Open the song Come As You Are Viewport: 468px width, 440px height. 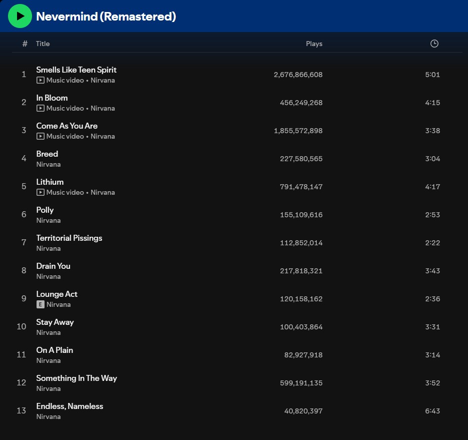[67, 126]
